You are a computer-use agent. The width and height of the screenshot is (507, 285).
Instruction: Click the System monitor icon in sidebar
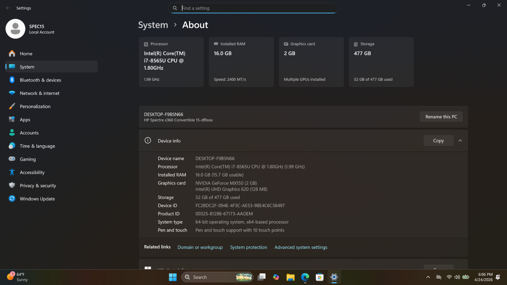(12, 66)
